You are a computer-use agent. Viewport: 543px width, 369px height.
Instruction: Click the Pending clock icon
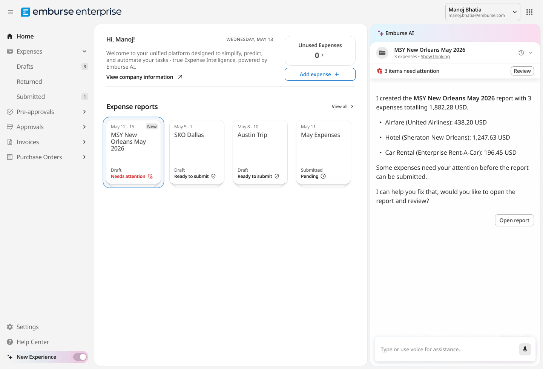coord(323,176)
